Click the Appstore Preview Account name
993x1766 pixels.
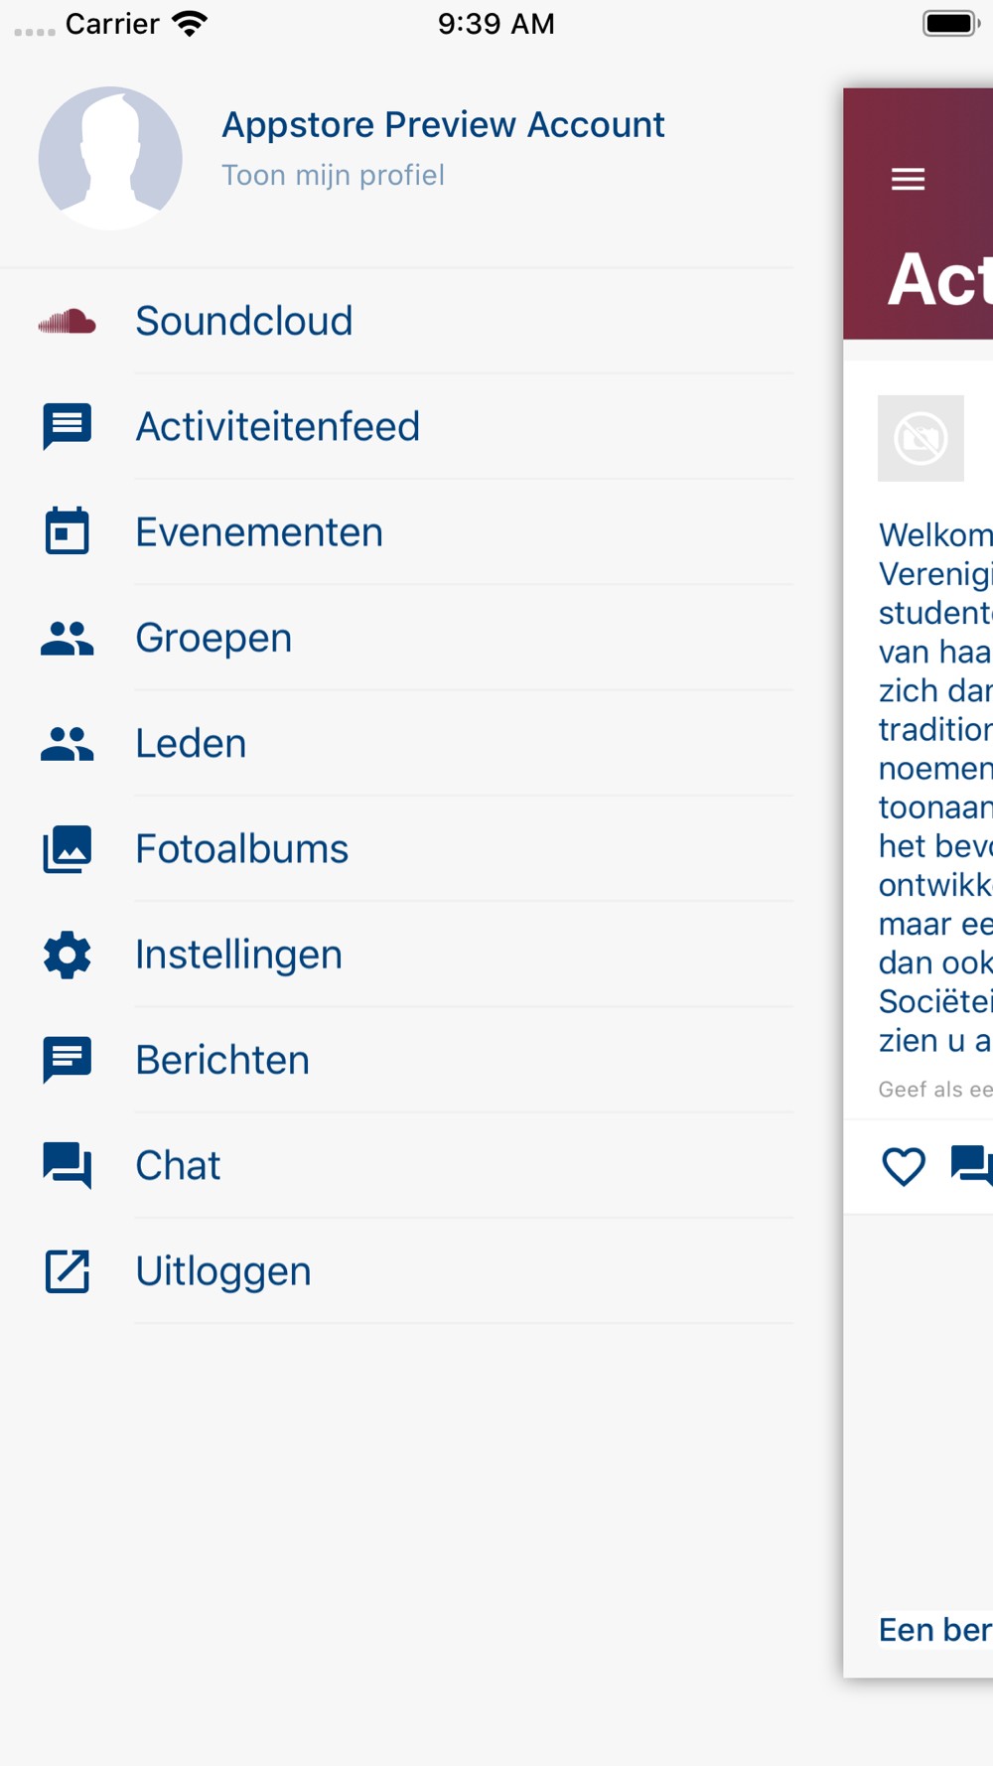pyautogui.click(x=443, y=125)
